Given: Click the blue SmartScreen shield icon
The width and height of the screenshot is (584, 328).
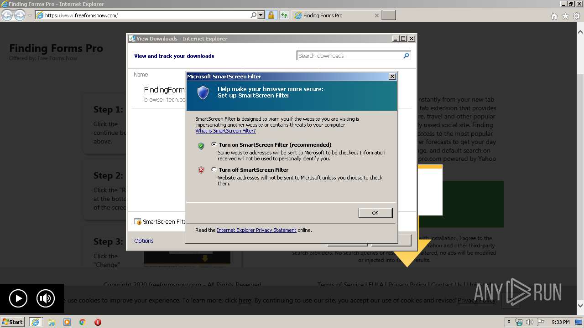Looking at the screenshot, I should (x=203, y=92).
